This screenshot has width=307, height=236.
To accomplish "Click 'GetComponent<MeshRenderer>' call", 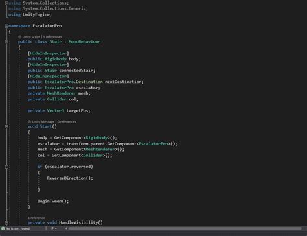I will [x=85, y=149].
